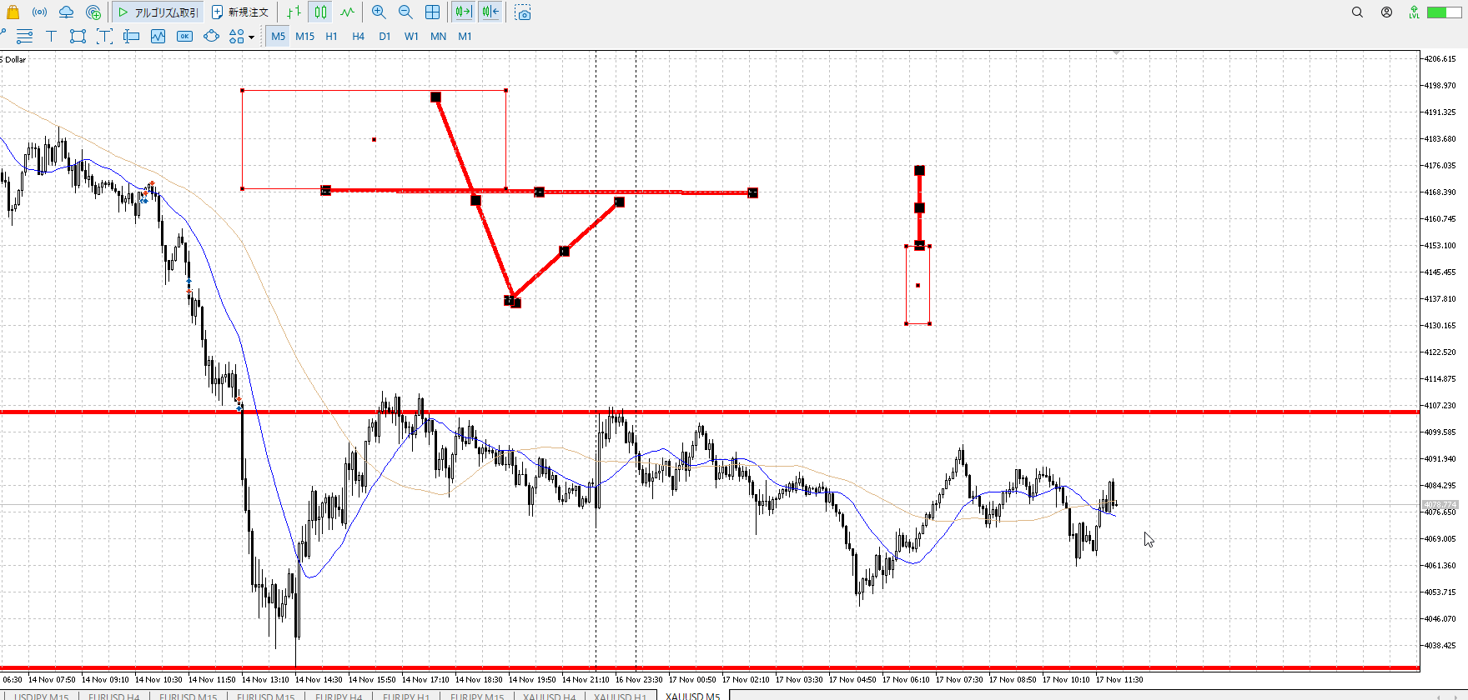
Task: Click the green connection status bar indicator
Action: click(x=1443, y=12)
